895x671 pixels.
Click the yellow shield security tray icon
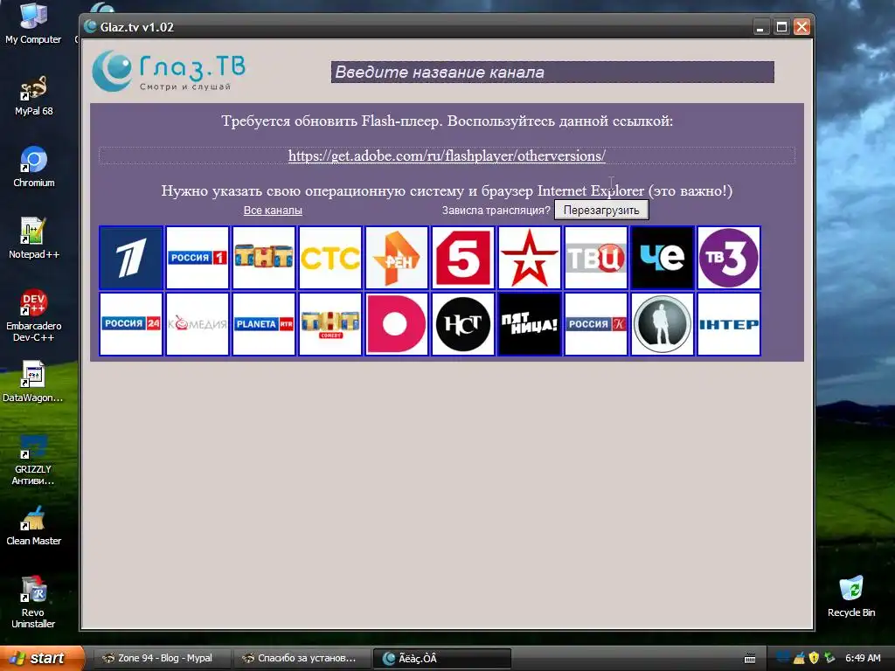coord(814,658)
